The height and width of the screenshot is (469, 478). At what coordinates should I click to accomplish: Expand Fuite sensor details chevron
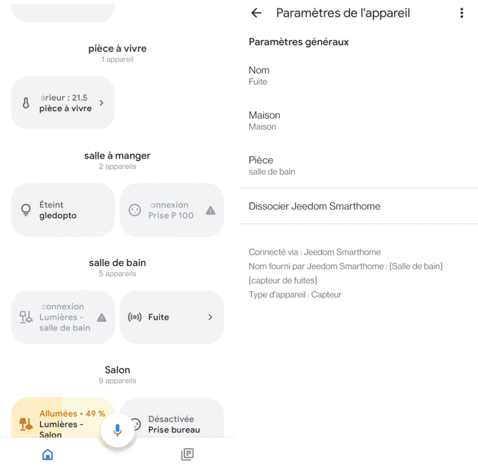[210, 317]
